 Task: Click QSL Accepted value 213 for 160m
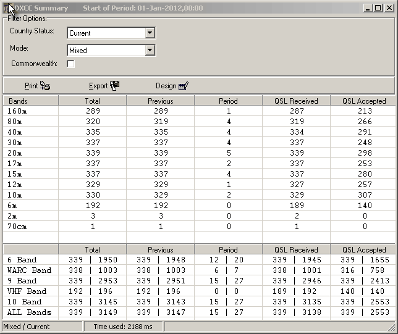click(x=365, y=111)
